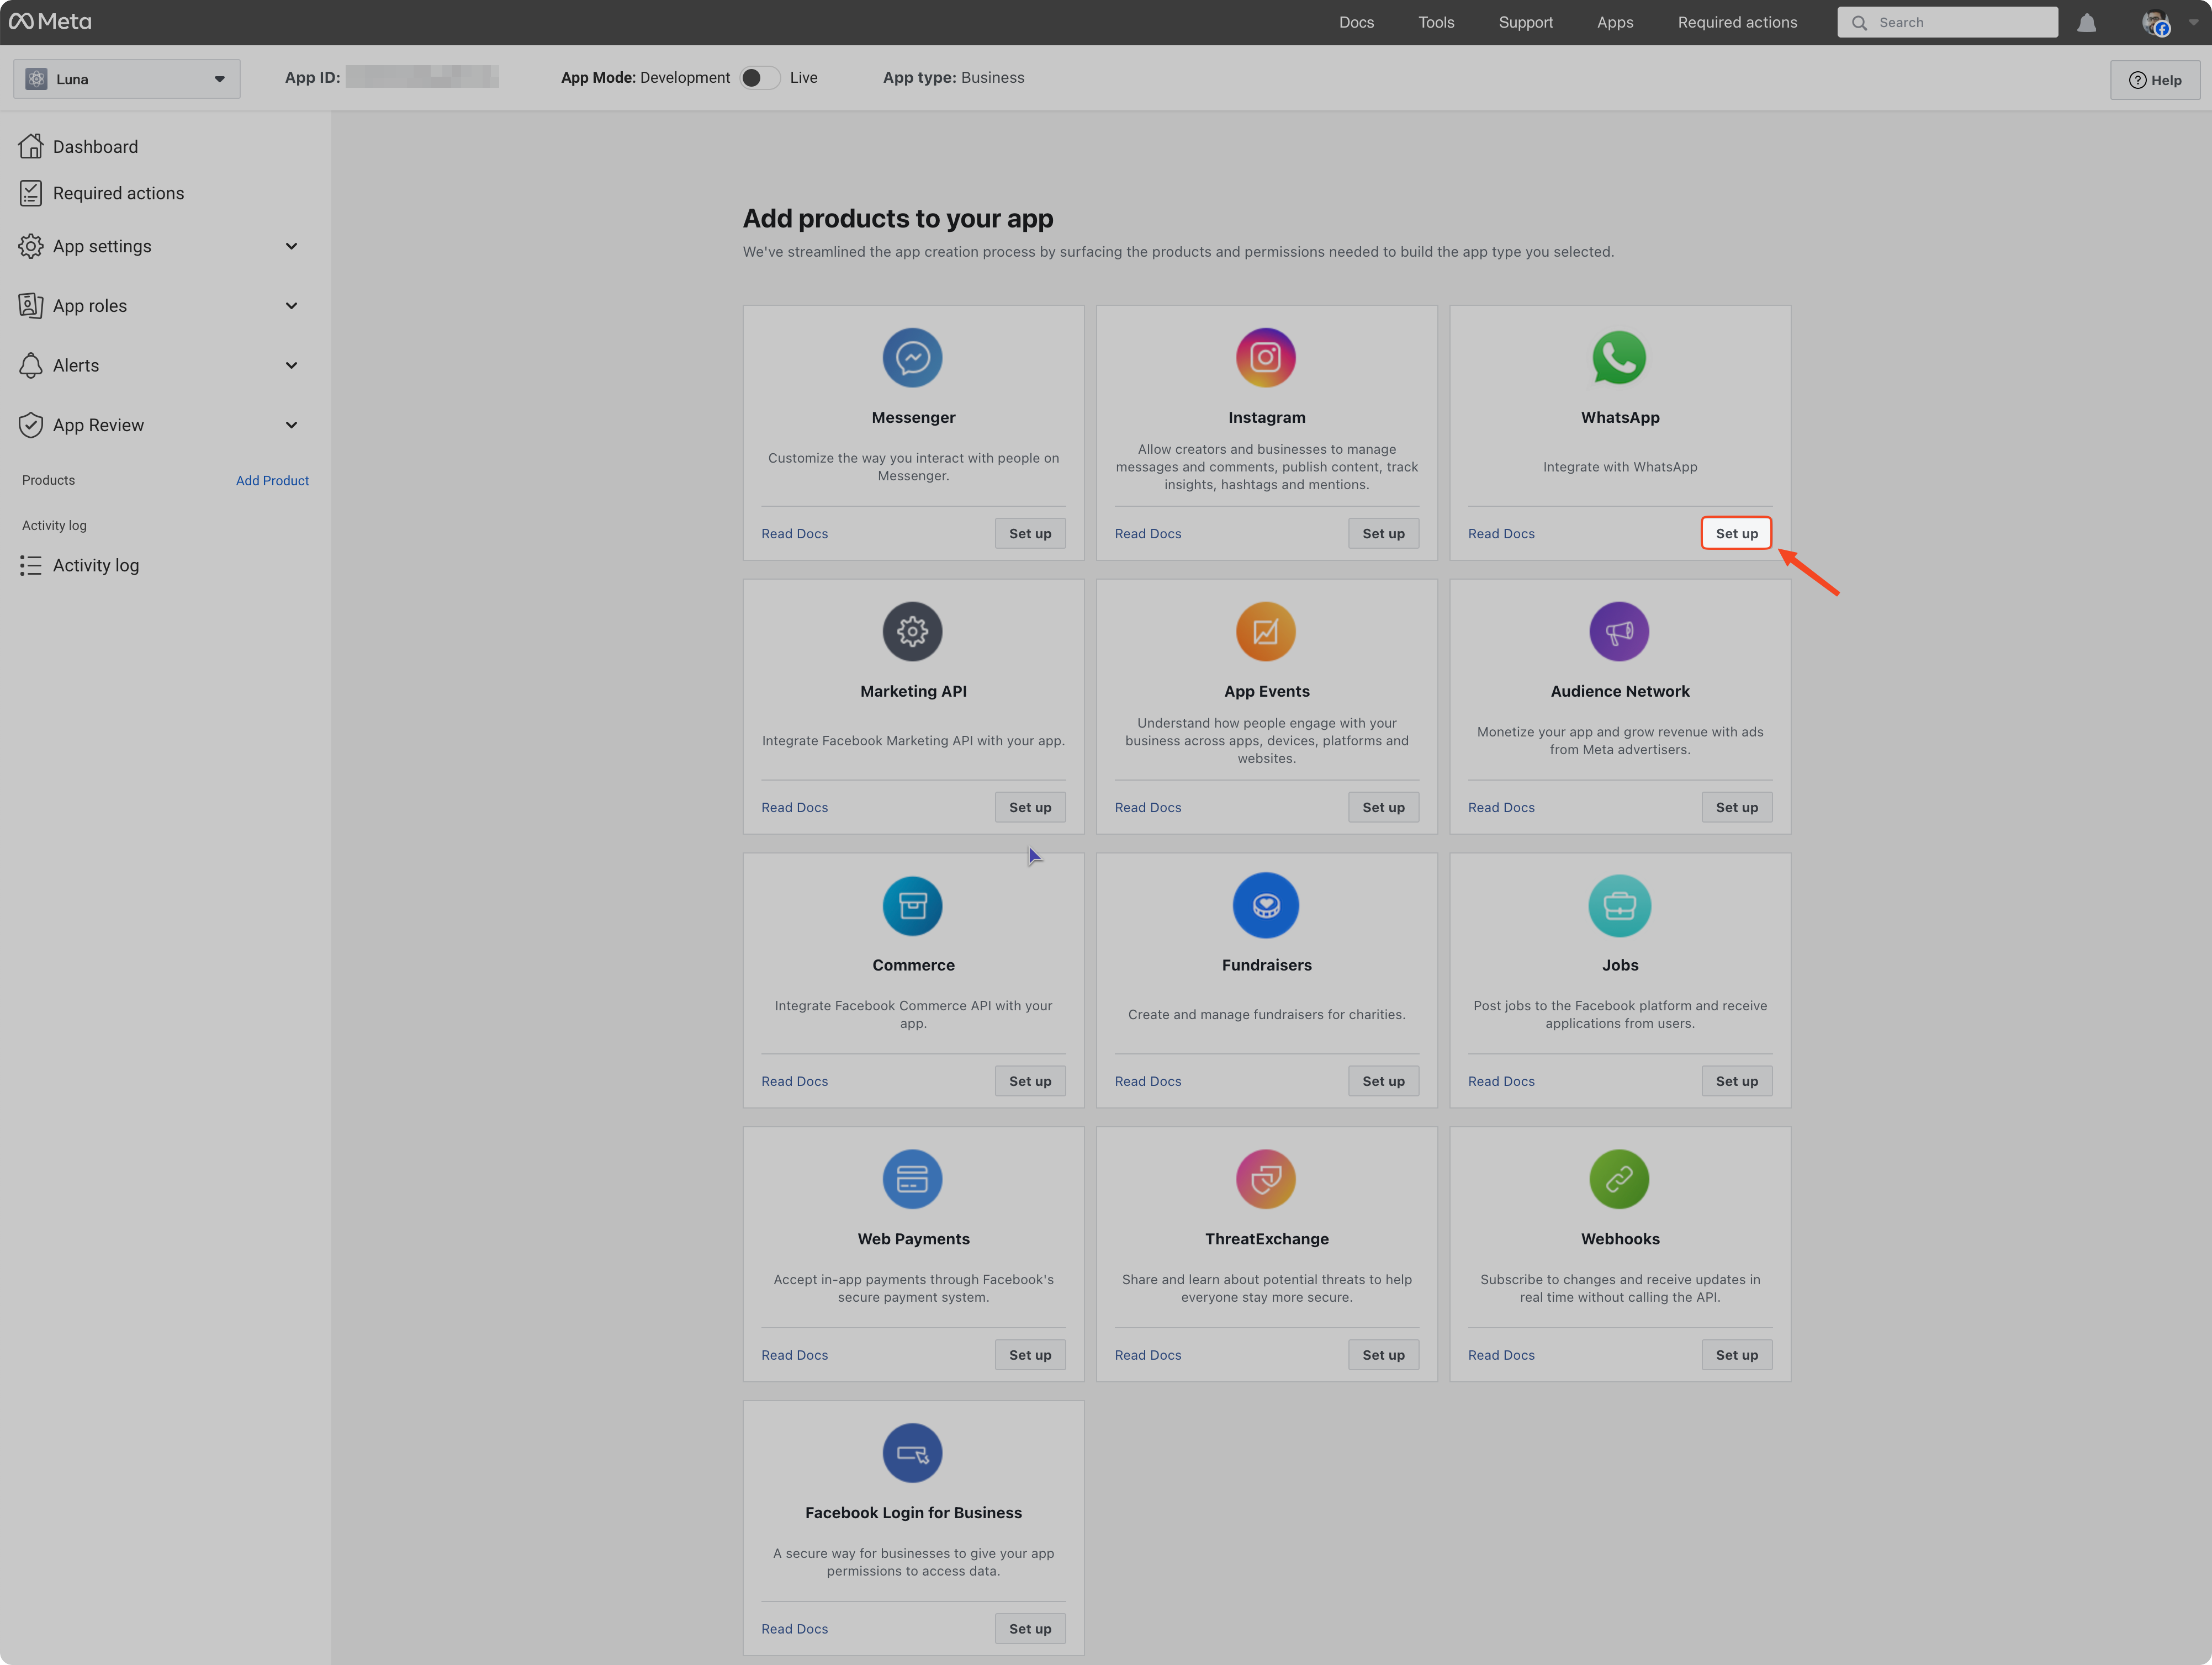Click the blurred App ID value
The image size is (2212, 1665).
422,77
